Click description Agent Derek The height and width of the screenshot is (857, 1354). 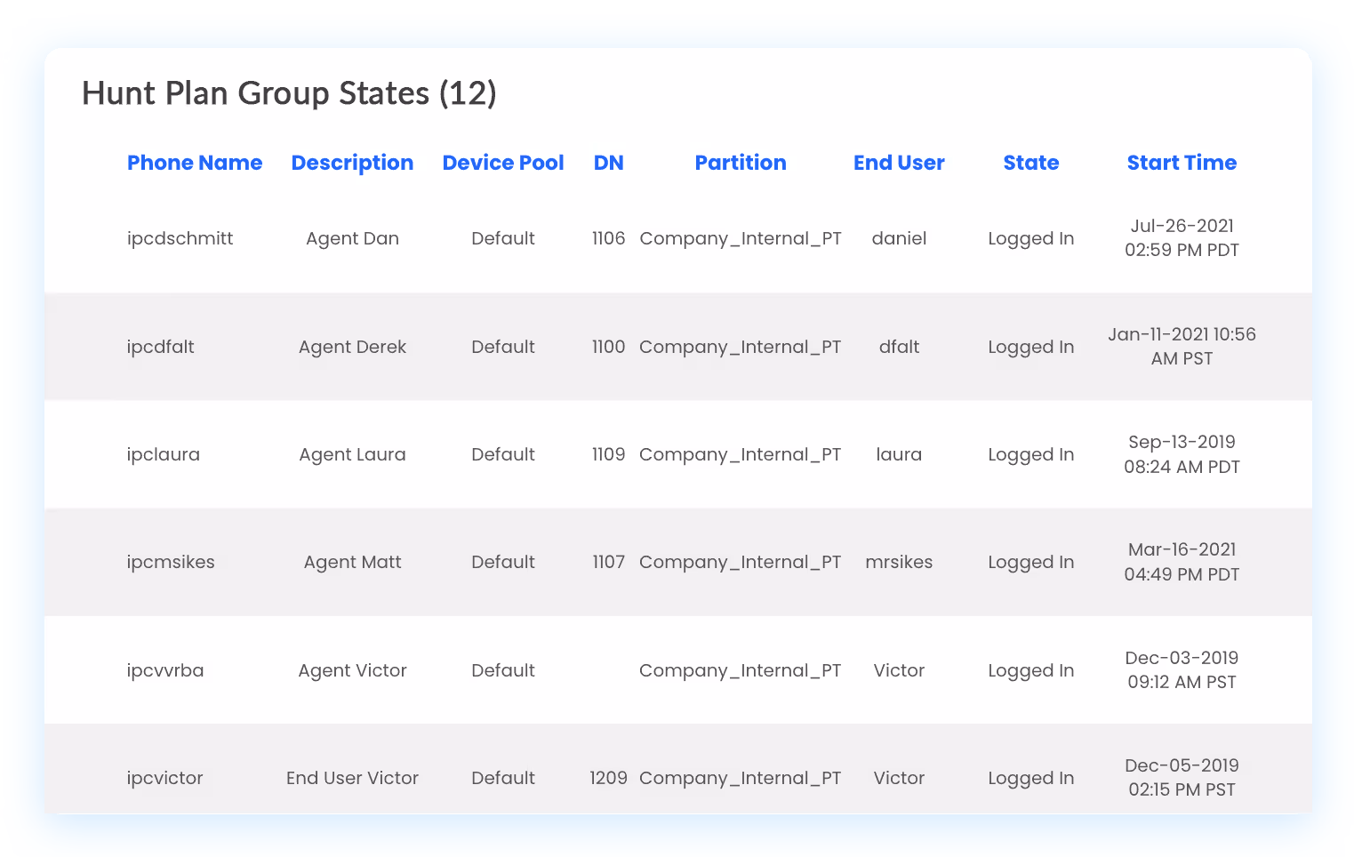tap(352, 347)
